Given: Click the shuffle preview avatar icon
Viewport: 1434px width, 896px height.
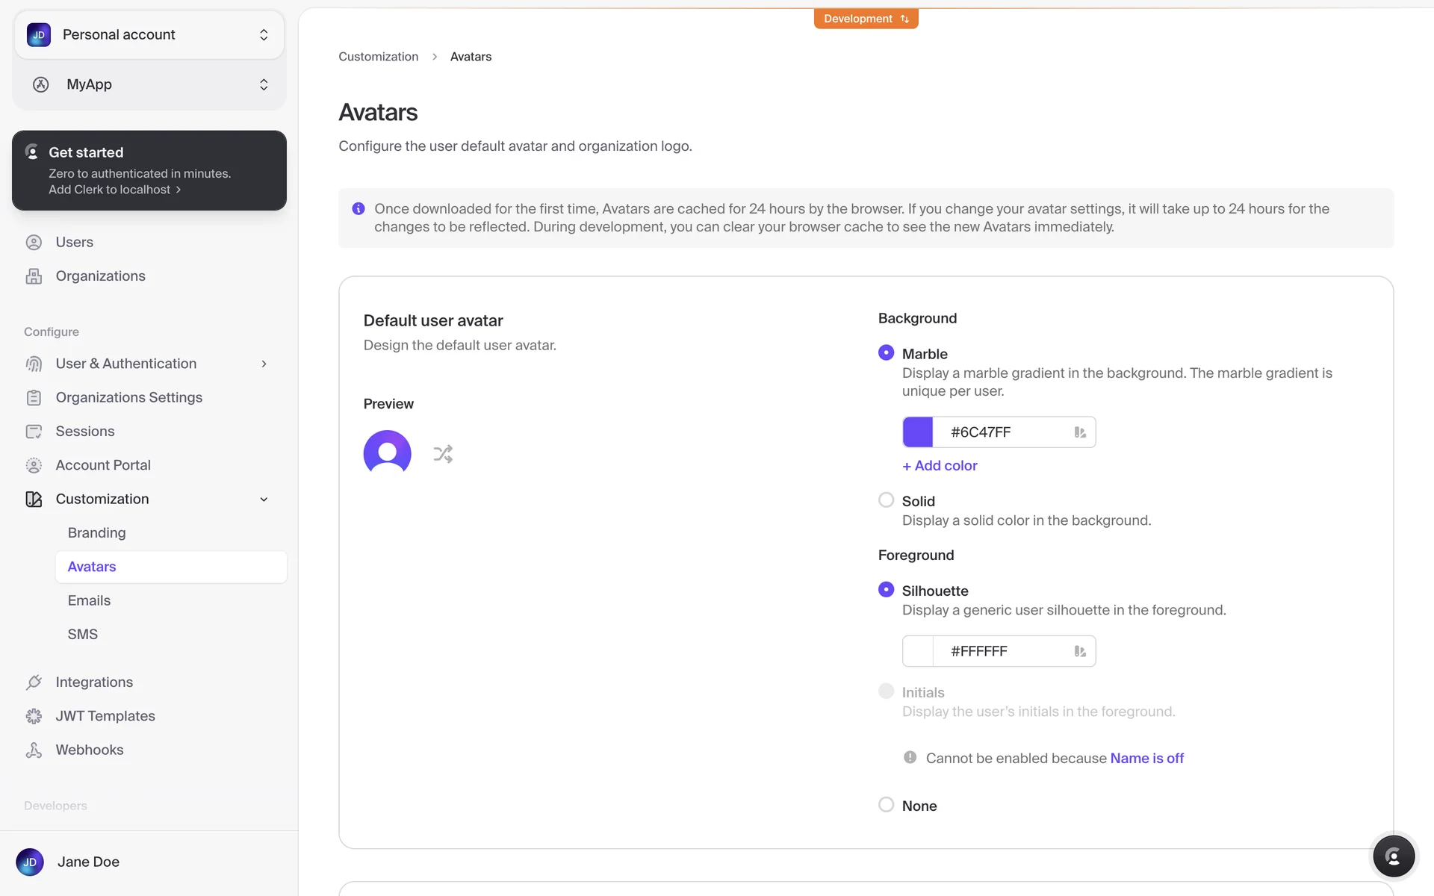Looking at the screenshot, I should (x=443, y=454).
